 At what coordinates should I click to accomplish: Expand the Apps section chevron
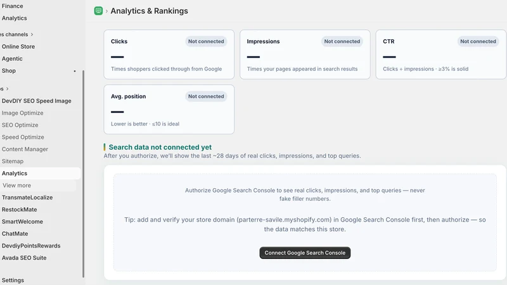(7, 89)
